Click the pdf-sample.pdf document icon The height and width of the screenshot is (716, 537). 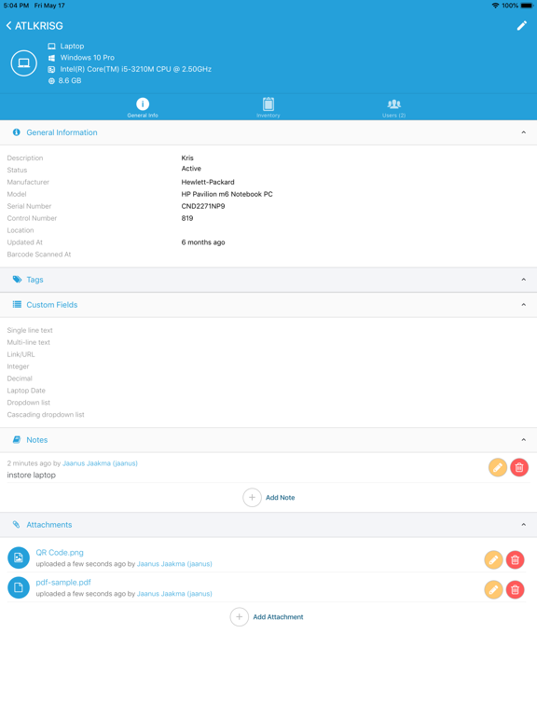(x=19, y=587)
